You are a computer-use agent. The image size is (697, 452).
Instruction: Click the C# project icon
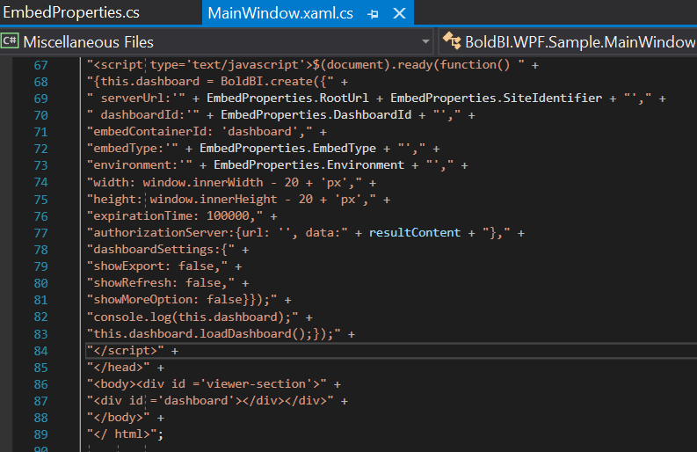pyautogui.click(x=11, y=41)
